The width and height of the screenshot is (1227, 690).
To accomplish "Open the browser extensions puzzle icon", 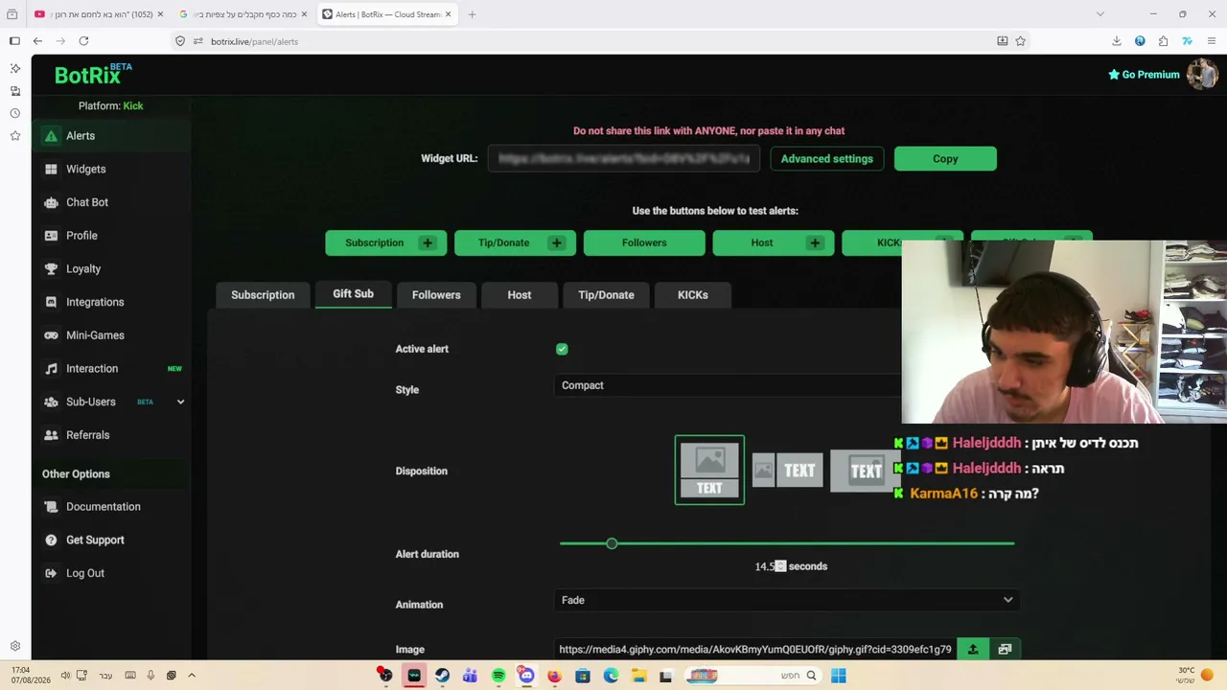I will pos(1163,41).
